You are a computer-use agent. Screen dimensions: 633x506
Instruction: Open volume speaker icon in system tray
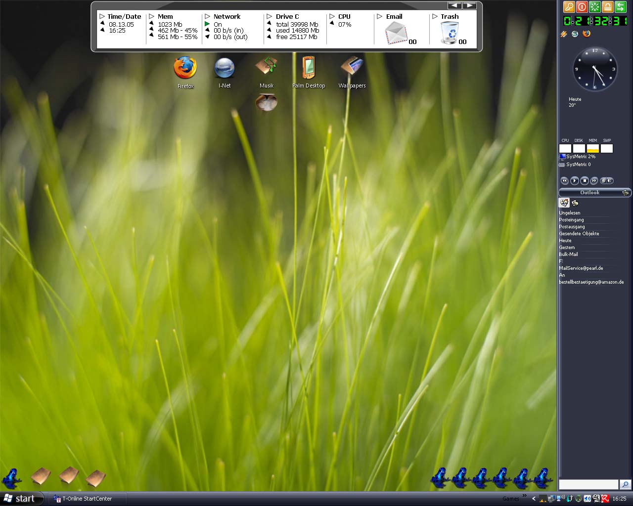[x=588, y=499]
